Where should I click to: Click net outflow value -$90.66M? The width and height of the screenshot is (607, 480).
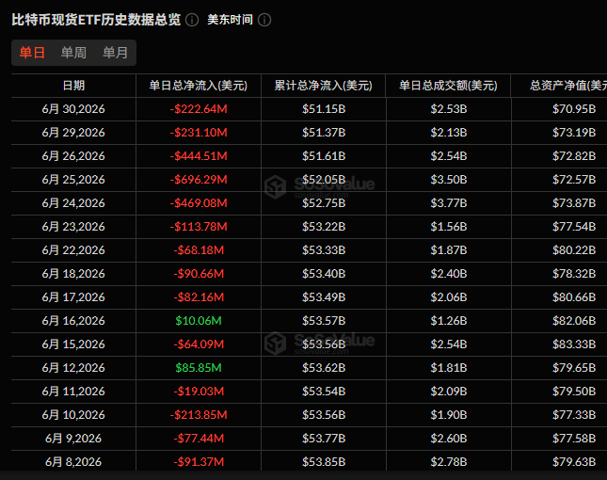point(199,274)
